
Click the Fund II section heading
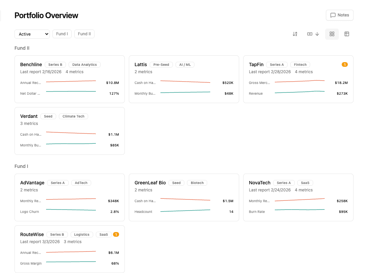coord(22,48)
